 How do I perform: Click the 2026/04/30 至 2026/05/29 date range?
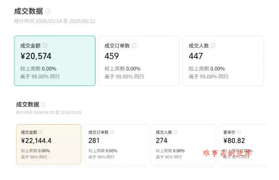pos(57,112)
